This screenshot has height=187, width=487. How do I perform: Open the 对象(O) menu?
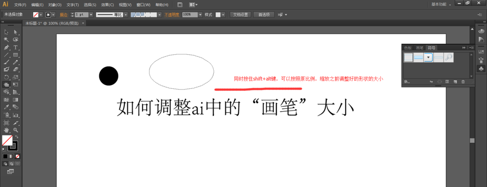[x=55, y=5]
